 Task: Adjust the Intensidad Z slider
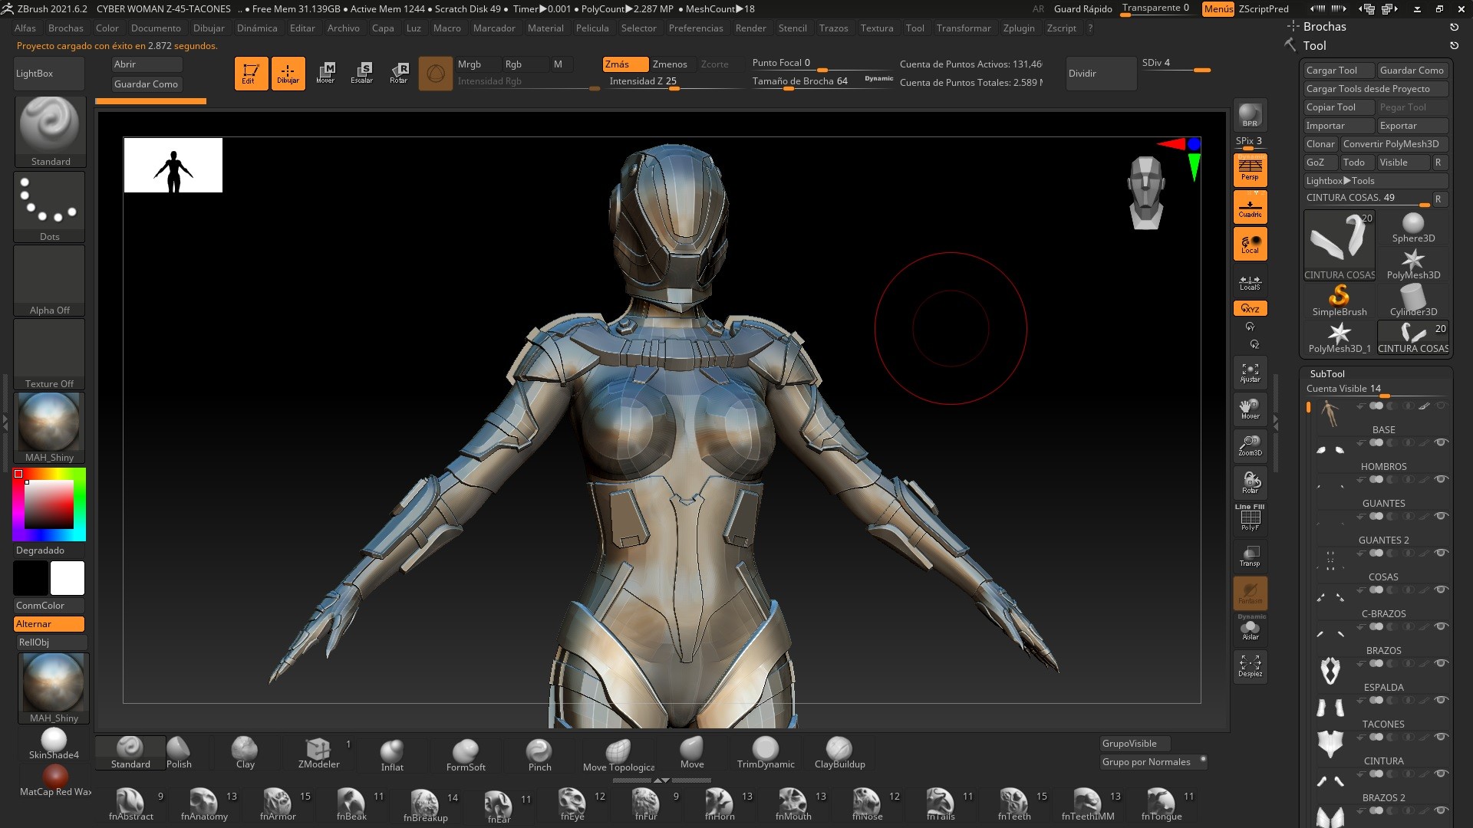(674, 82)
